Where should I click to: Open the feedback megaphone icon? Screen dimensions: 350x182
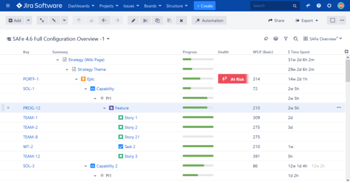click(x=308, y=5)
